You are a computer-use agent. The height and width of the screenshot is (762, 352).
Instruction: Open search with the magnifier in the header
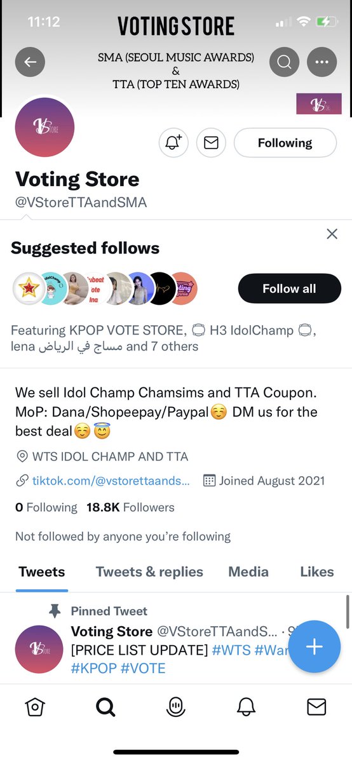[284, 62]
